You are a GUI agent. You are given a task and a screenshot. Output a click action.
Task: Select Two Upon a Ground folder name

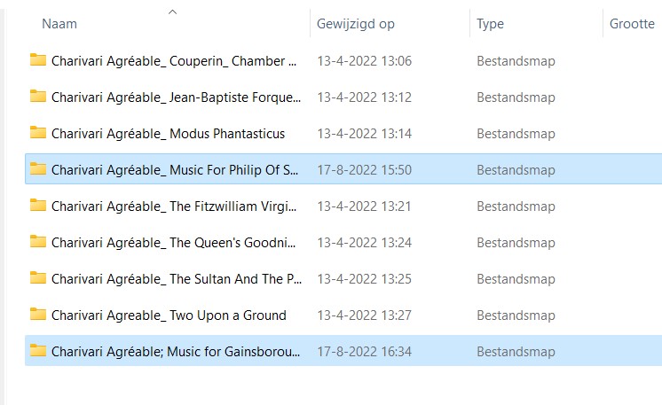point(169,315)
